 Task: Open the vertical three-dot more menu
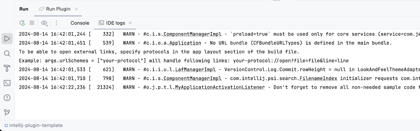pyautogui.click(x=56, y=23)
